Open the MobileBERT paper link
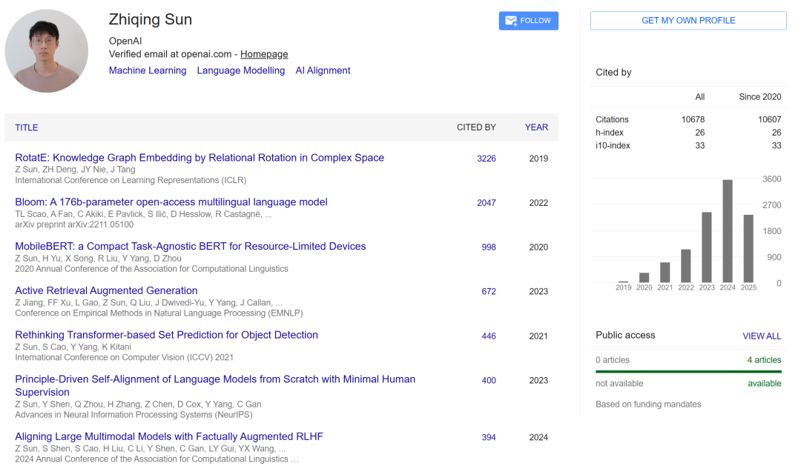 pyautogui.click(x=191, y=246)
